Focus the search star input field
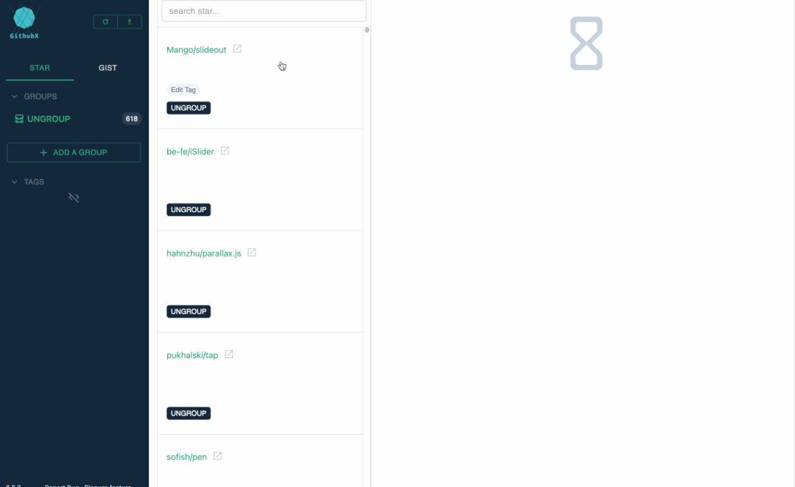Viewport: 795px width, 487px height. coord(264,11)
